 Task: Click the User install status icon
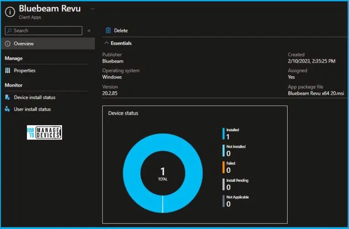[x=7, y=109]
